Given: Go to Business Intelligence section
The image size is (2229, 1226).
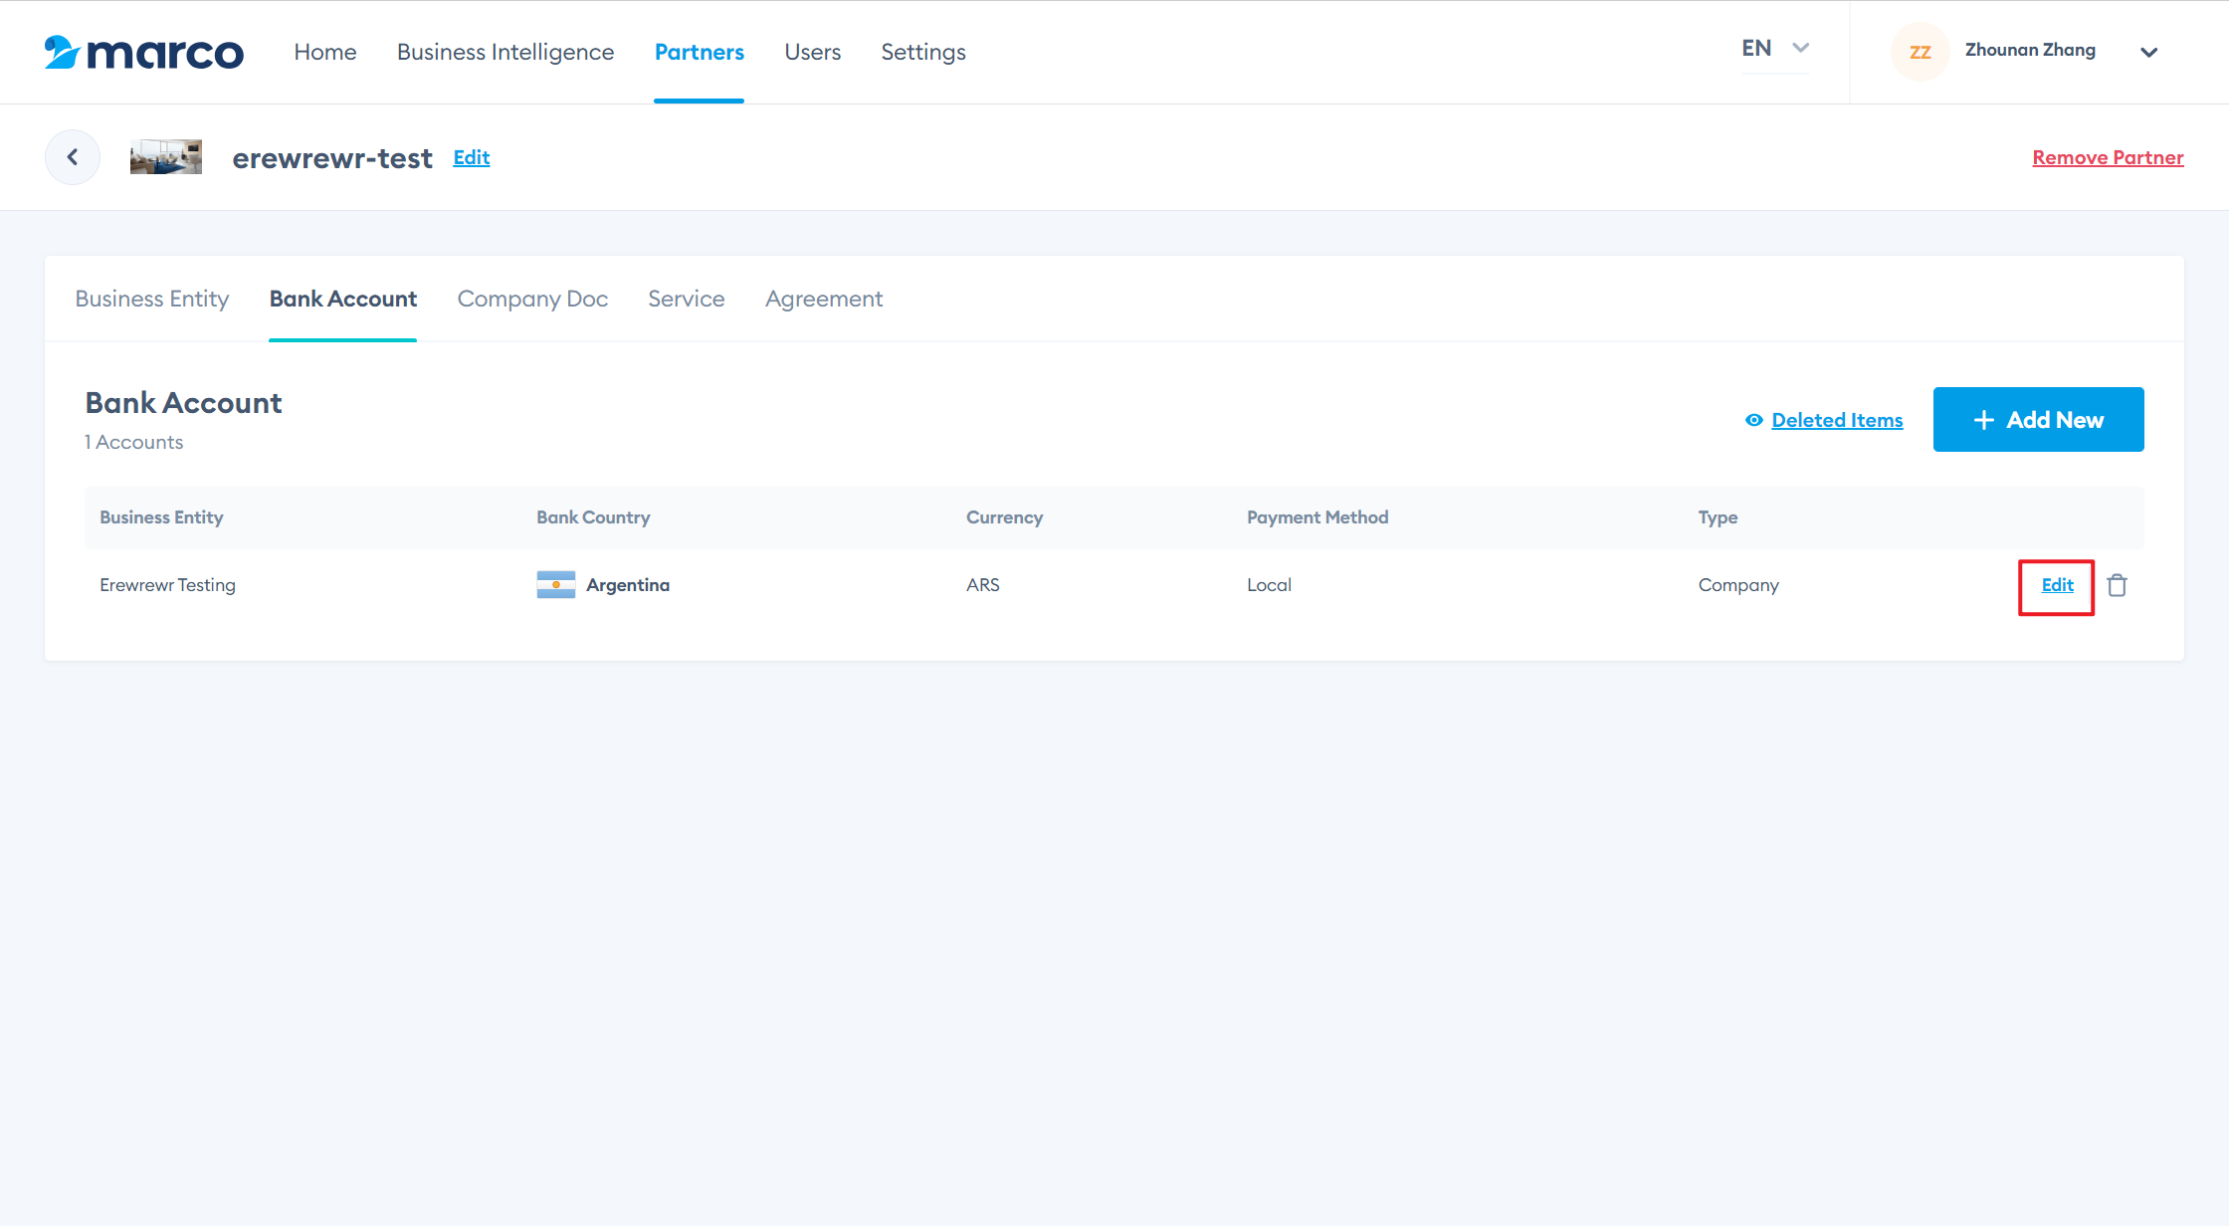Looking at the screenshot, I should [x=506, y=52].
